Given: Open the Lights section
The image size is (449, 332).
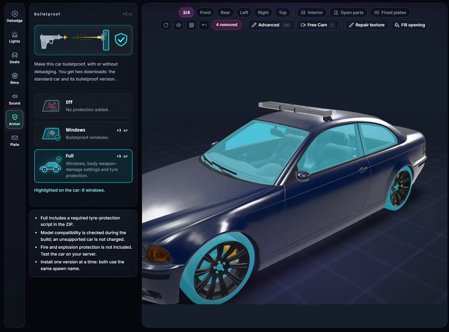Looking at the screenshot, I should (x=15, y=38).
